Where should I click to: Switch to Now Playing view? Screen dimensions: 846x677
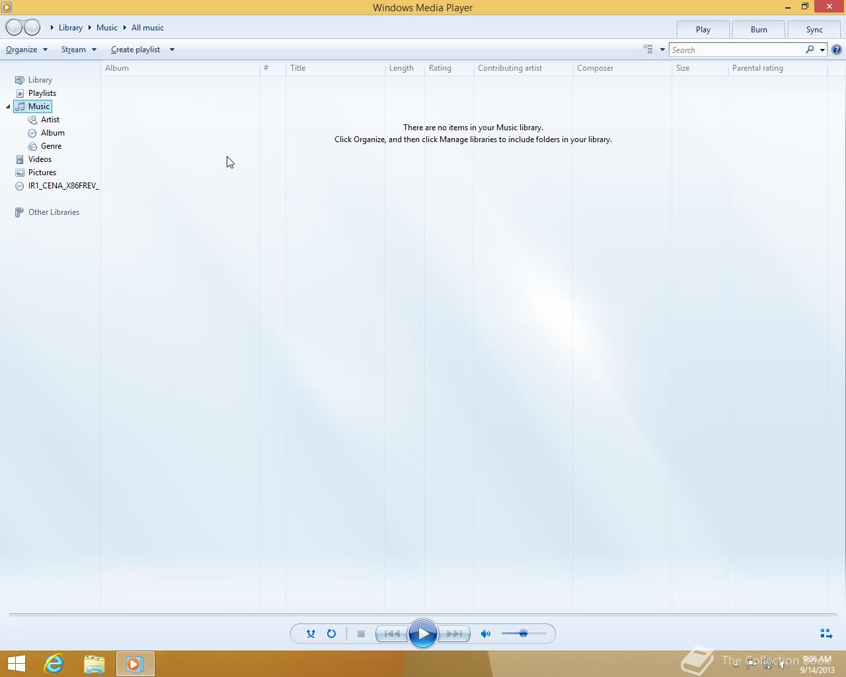(826, 633)
